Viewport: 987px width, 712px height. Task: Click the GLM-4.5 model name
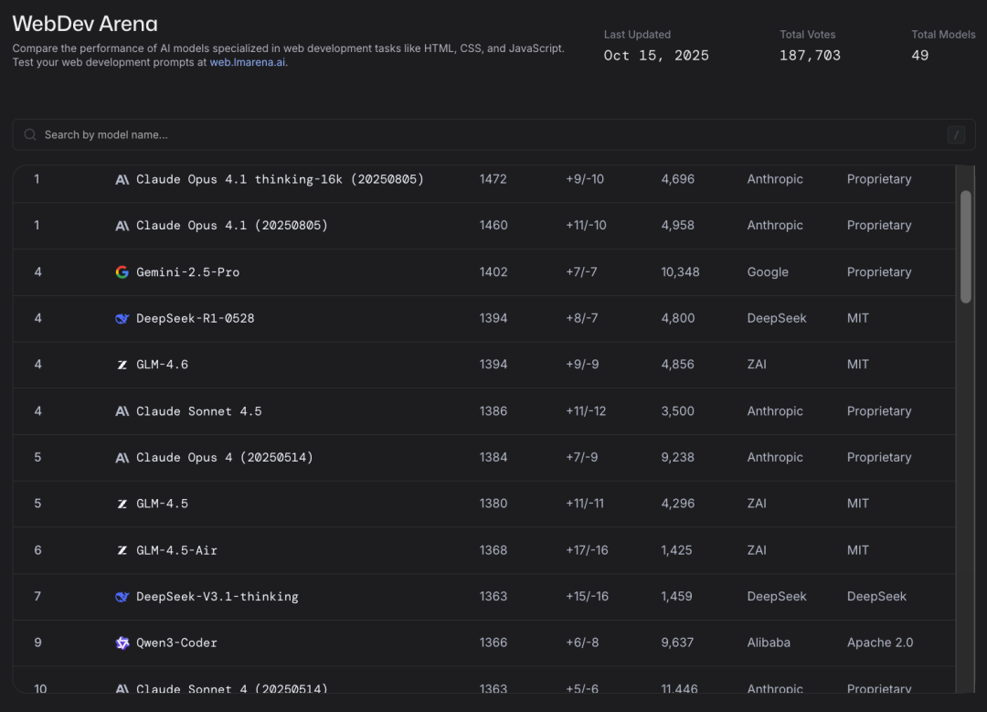162,504
